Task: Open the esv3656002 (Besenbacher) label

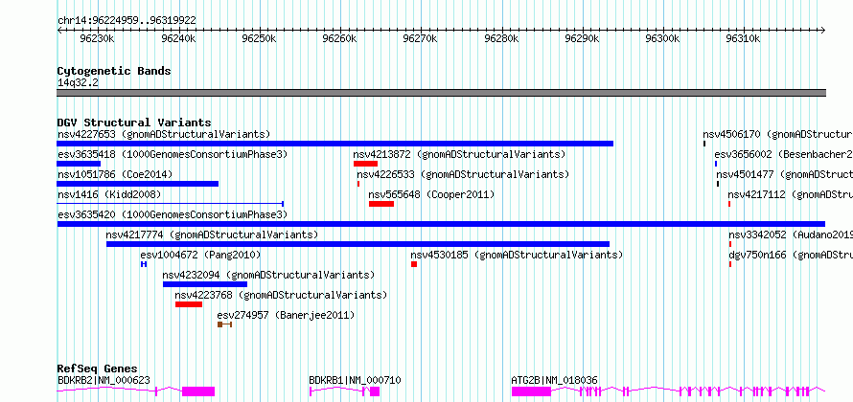Action: coord(784,154)
